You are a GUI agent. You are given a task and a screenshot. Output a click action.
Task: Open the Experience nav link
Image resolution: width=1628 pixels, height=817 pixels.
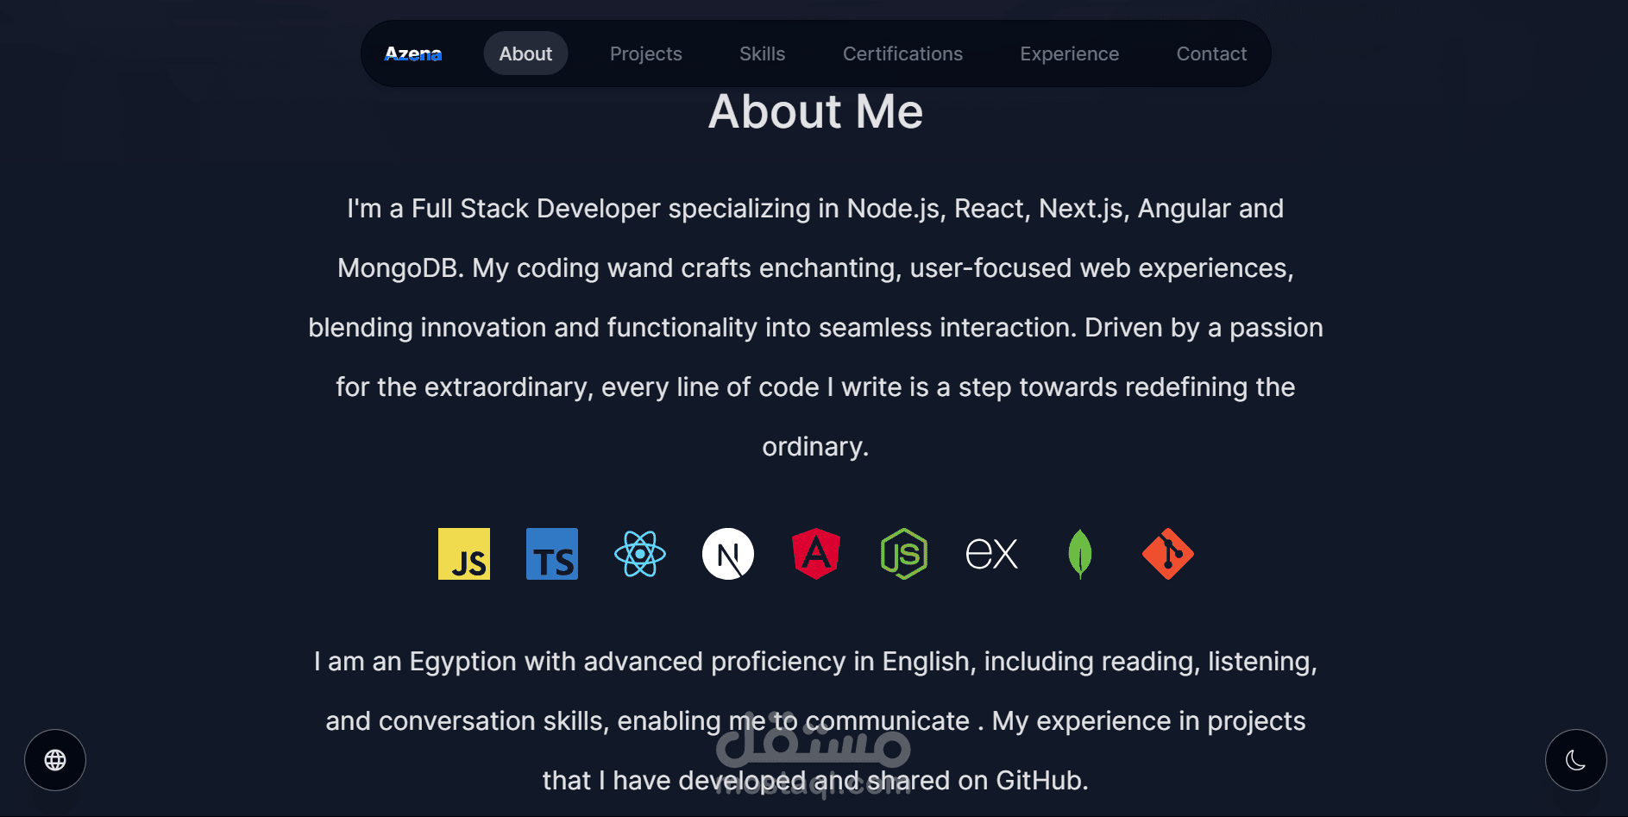(1070, 53)
